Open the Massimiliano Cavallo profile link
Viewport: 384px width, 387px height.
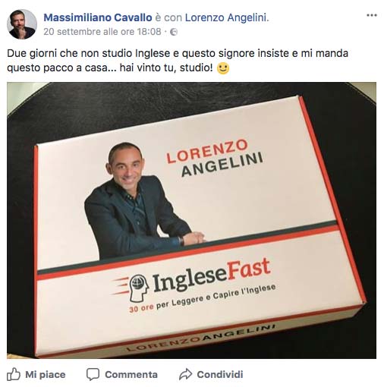coord(98,17)
